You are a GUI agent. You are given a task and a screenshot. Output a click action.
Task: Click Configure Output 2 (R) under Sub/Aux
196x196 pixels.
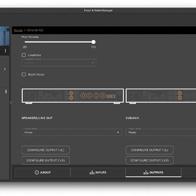point(150,160)
